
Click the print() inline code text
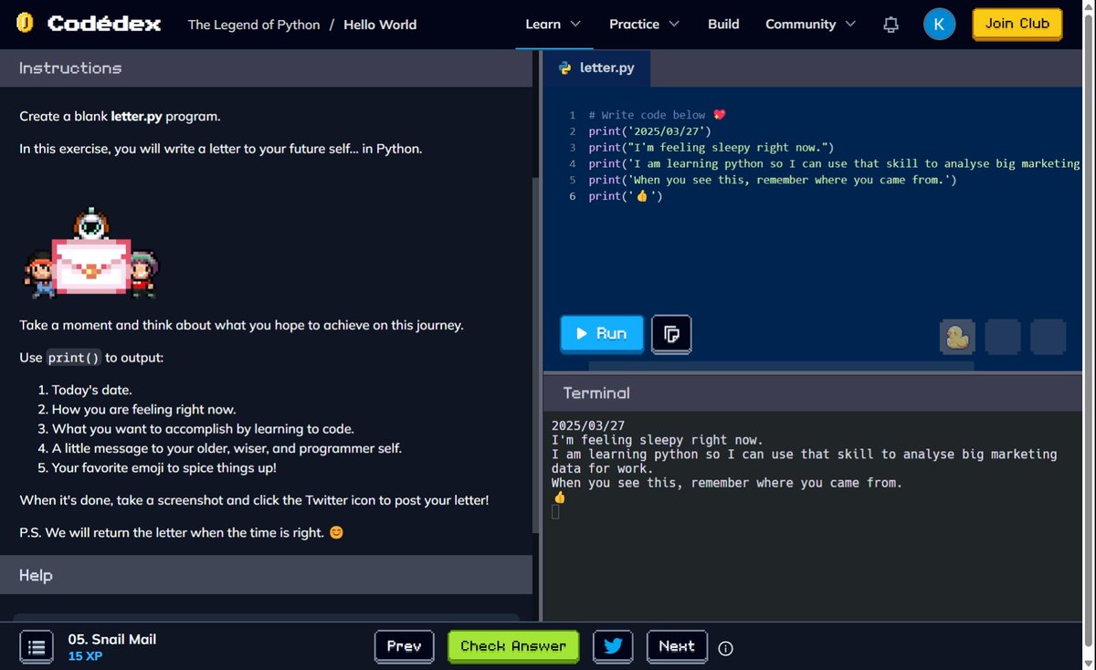[x=73, y=358]
